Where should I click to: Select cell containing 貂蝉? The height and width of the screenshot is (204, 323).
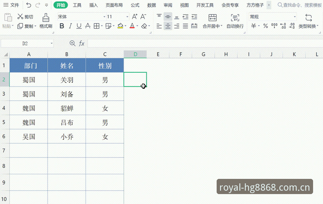(x=67, y=108)
